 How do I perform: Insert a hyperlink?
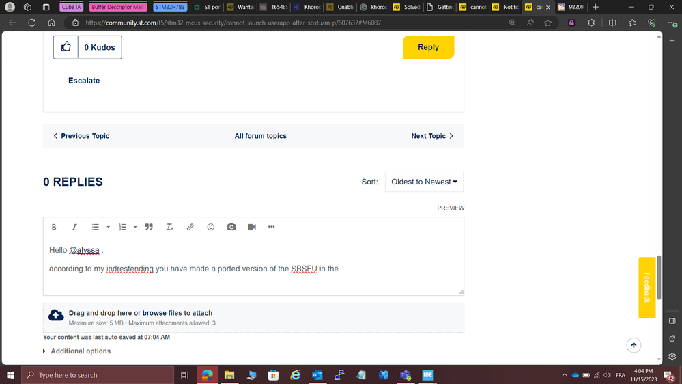point(190,227)
